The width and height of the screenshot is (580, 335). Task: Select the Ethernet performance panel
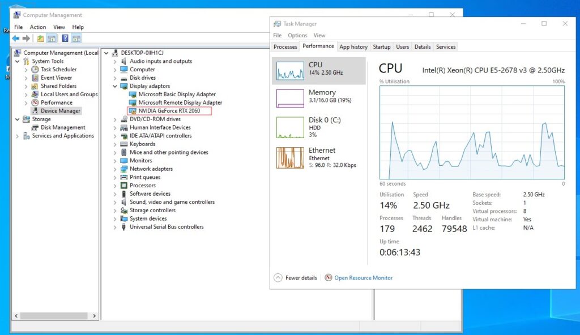(319, 158)
